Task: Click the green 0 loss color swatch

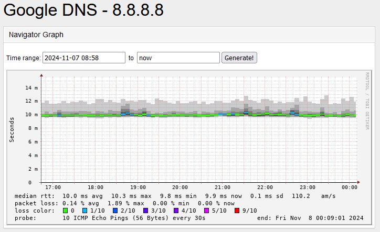Action: point(66,211)
